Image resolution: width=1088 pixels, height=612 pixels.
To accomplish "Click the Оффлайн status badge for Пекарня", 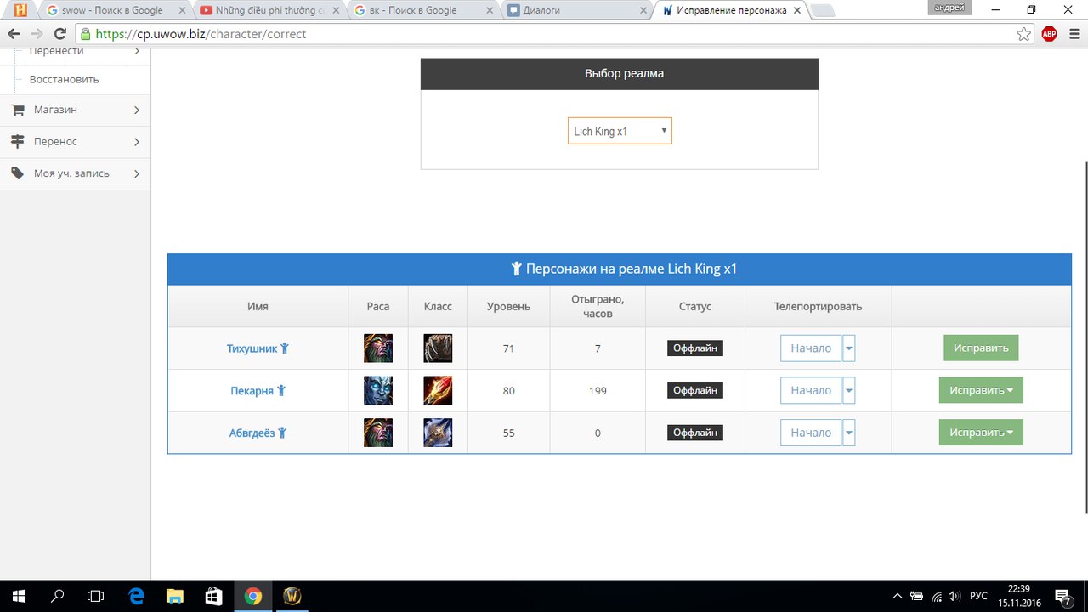I will coord(695,390).
